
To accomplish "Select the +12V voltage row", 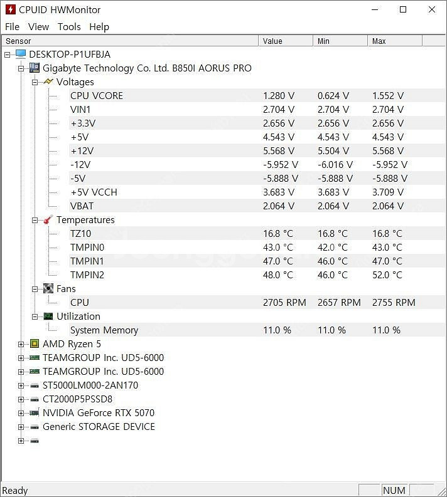I will pyautogui.click(x=257, y=150).
